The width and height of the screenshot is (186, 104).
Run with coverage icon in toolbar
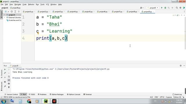(x=169, y=8)
